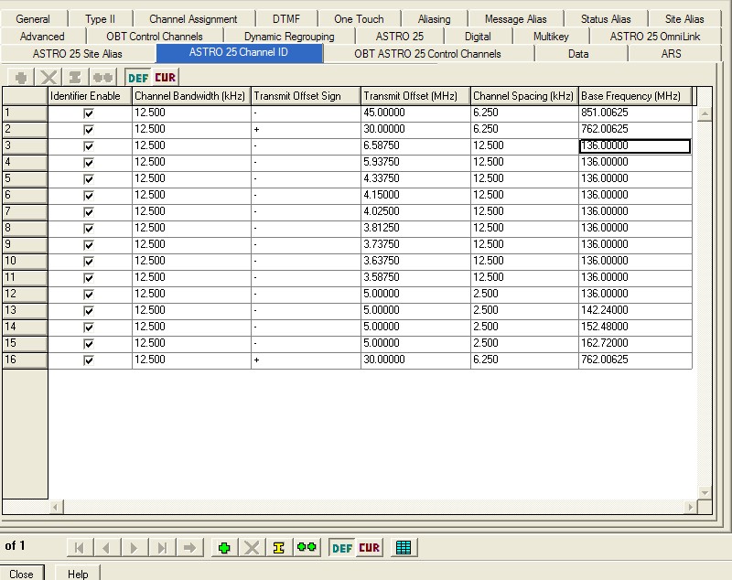Click the Channel Spacing (kHz) column header
The width and height of the screenshot is (732, 580).
coord(524,96)
